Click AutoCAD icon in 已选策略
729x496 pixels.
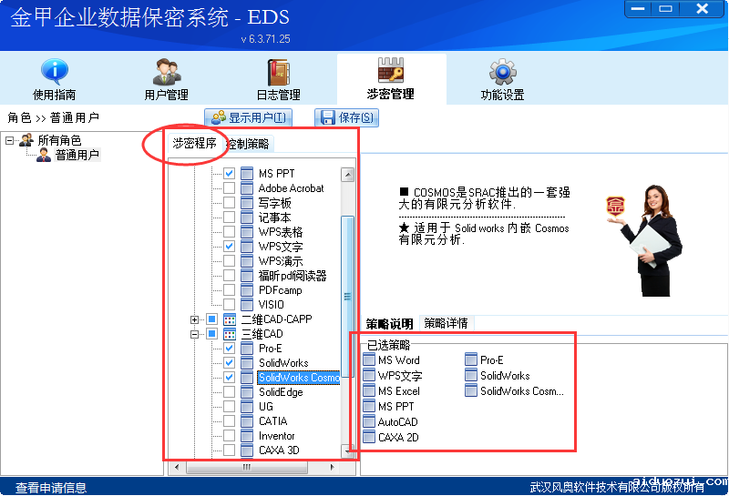point(369,421)
